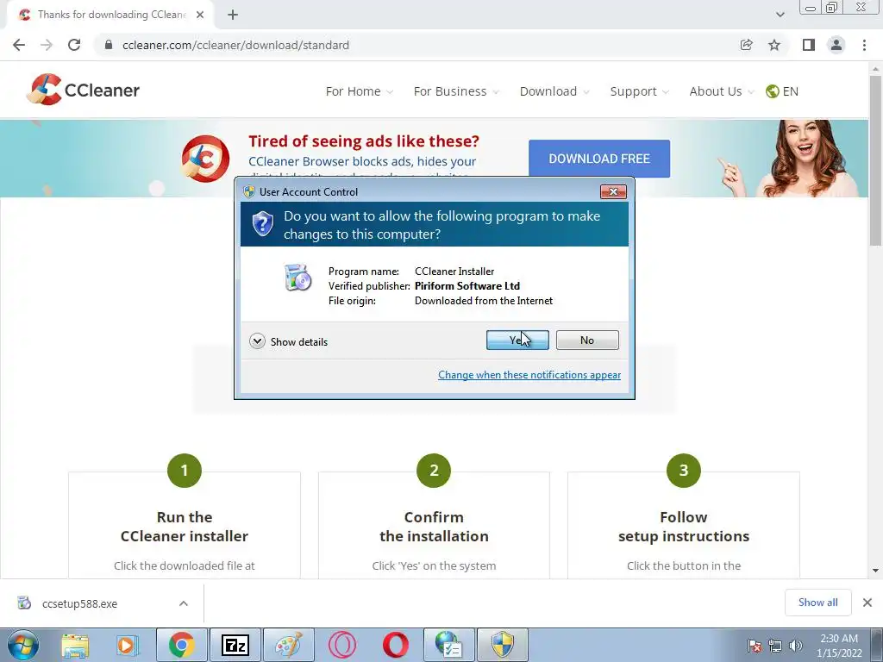Close the Thanks for downloading CCleaner tab
The width and height of the screenshot is (883, 662).
click(x=200, y=15)
